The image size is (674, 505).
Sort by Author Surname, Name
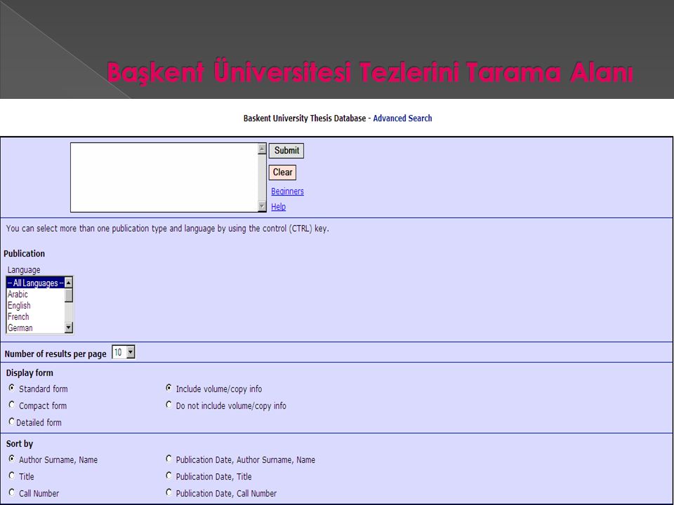tap(12, 459)
